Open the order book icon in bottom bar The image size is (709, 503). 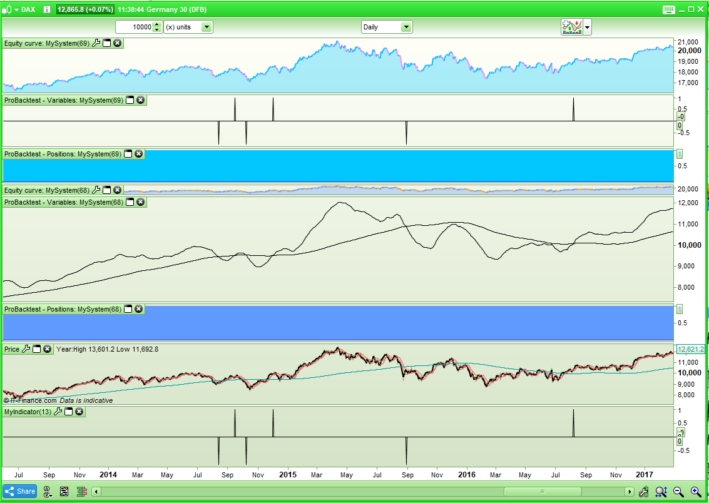82,491
